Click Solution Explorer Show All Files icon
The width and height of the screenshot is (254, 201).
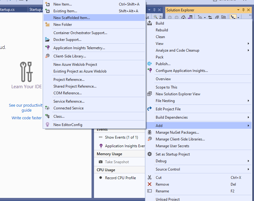[x=224, y=17]
